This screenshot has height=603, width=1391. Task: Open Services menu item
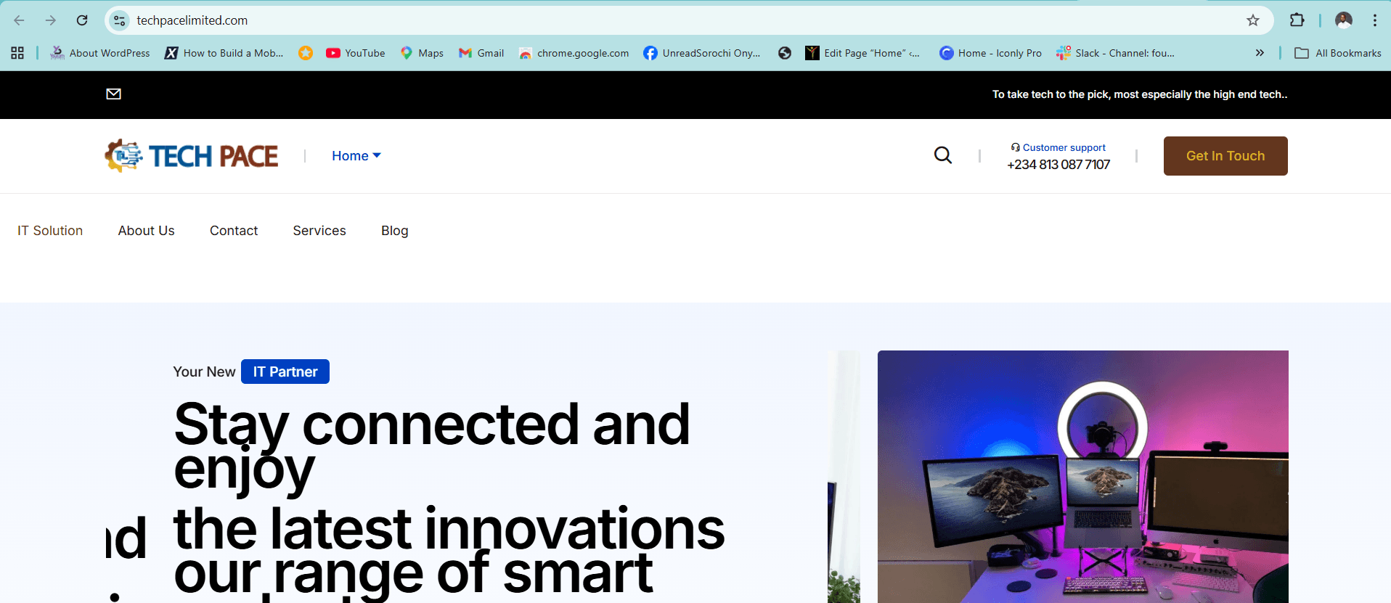[319, 231]
